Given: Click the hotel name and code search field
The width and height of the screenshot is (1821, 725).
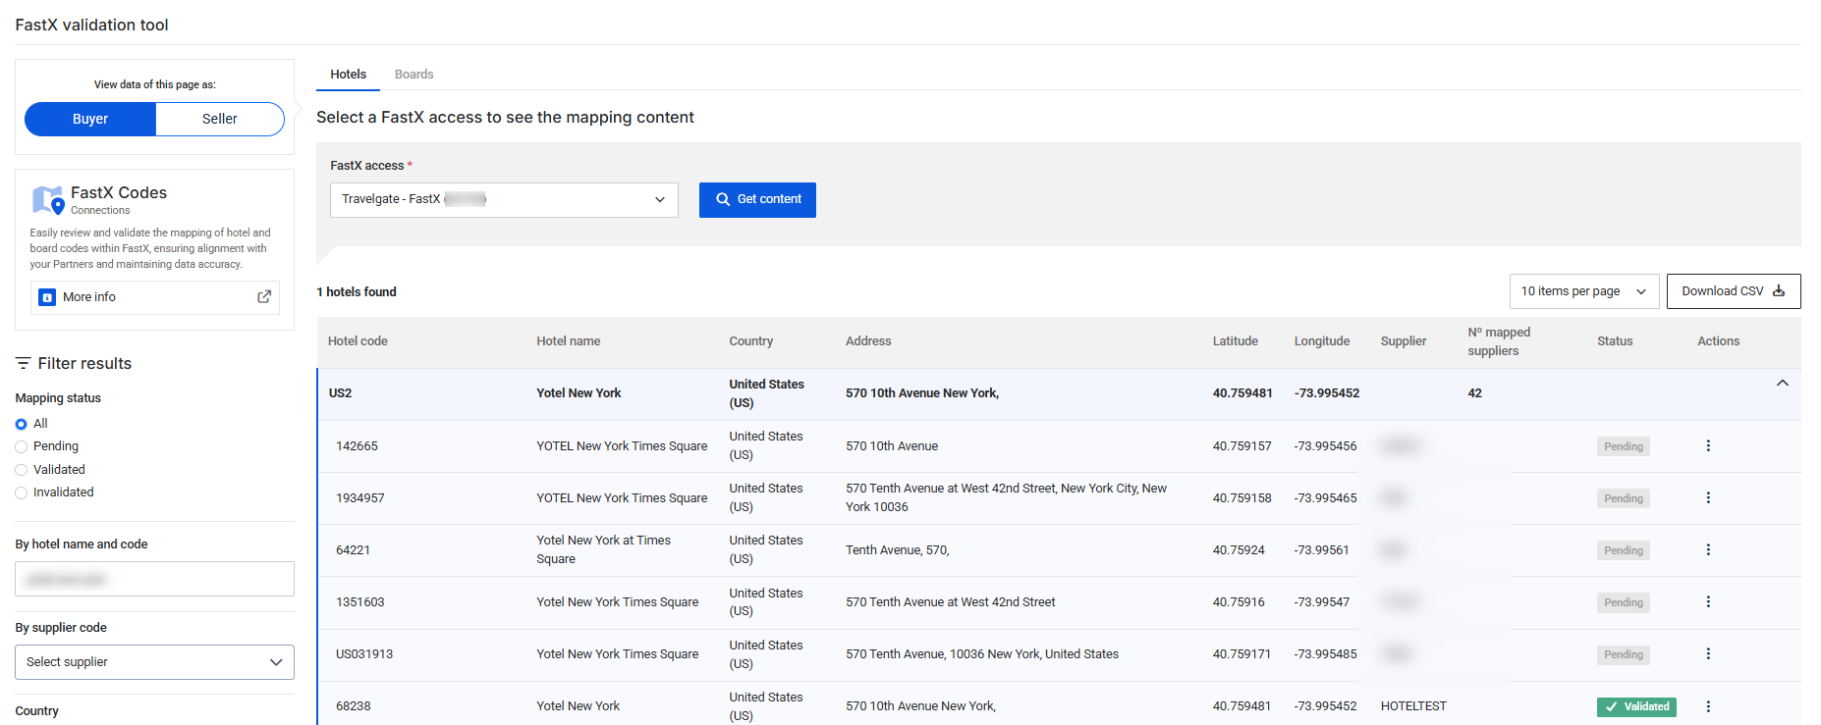Looking at the screenshot, I should click(x=154, y=579).
